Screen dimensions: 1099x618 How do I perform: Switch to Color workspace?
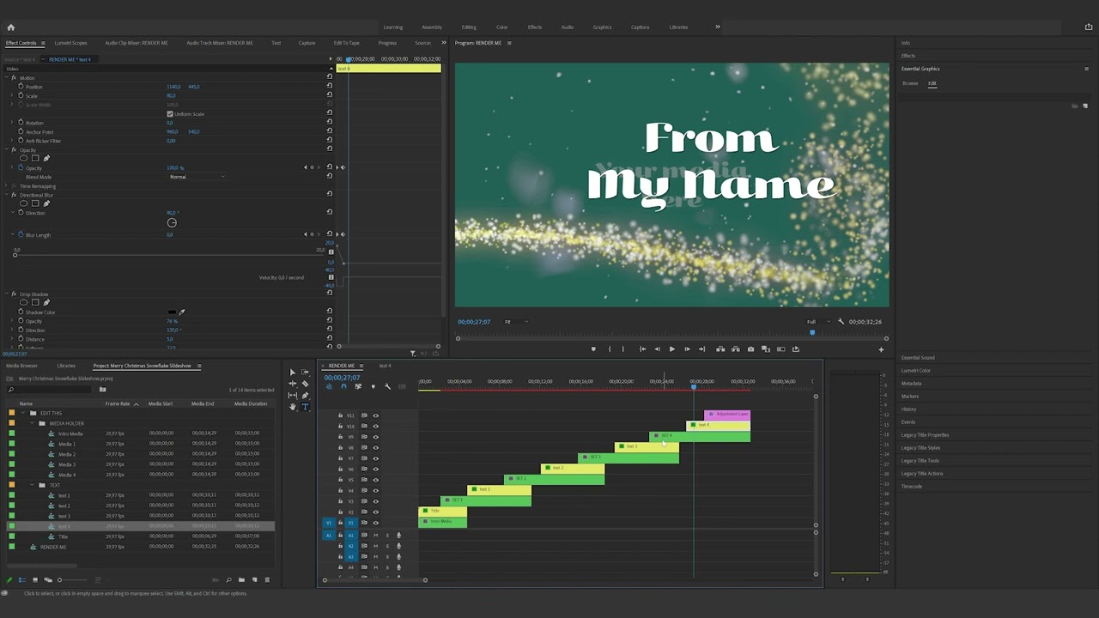coord(502,27)
